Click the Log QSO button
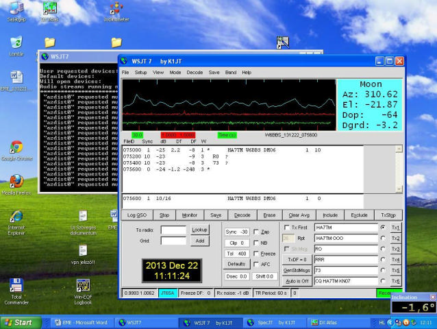Viewport: 437px width, 329px height. click(x=137, y=215)
